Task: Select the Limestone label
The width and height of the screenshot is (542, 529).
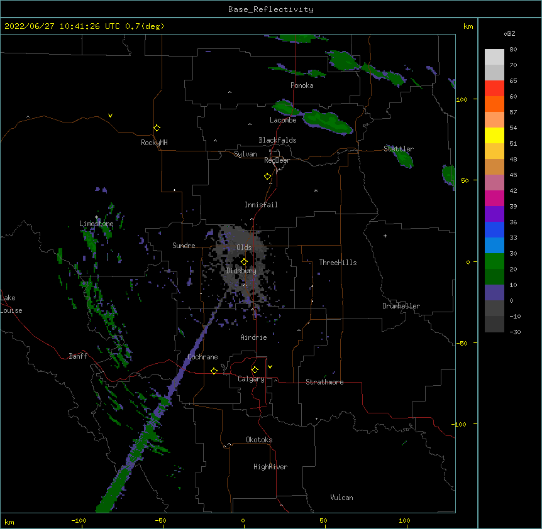Action: coord(96,224)
